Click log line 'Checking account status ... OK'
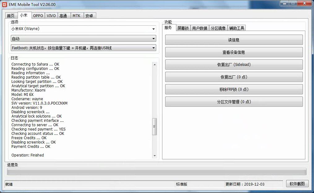The height and width of the screenshot is (193, 314). (38, 134)
